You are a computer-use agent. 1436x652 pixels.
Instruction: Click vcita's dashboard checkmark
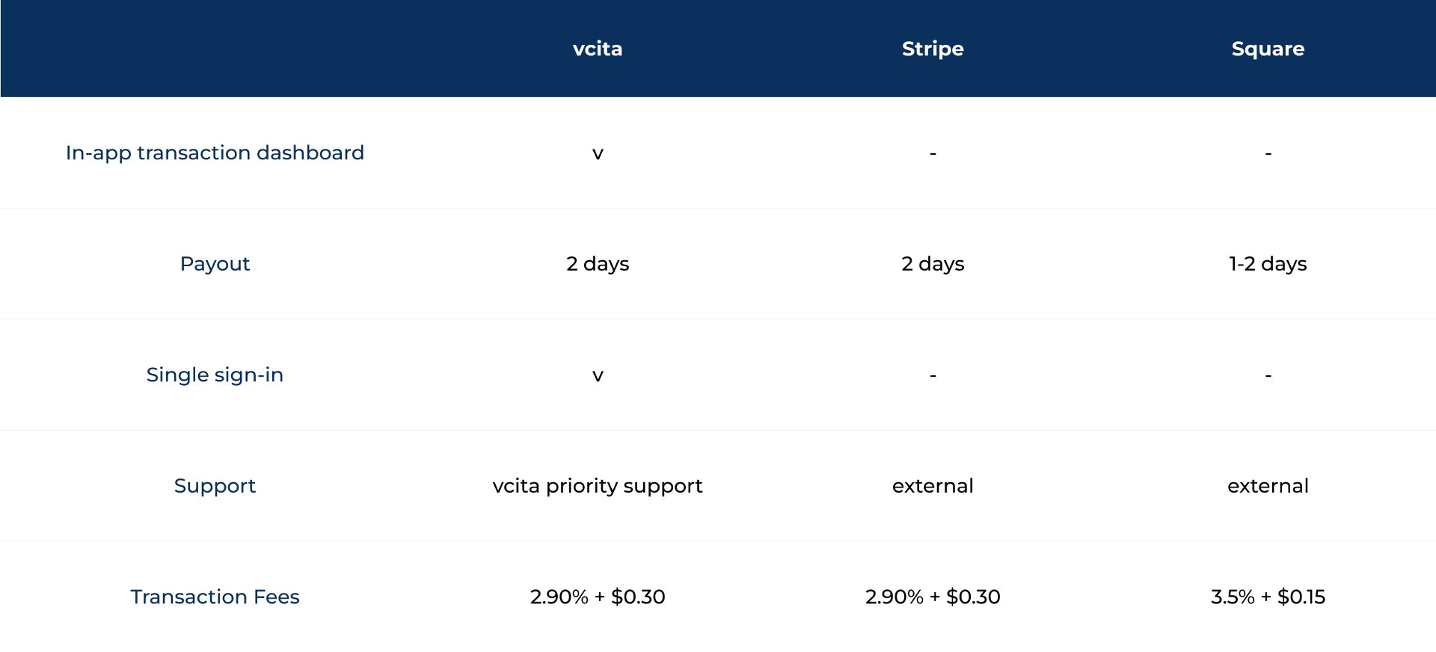point(598,154)
